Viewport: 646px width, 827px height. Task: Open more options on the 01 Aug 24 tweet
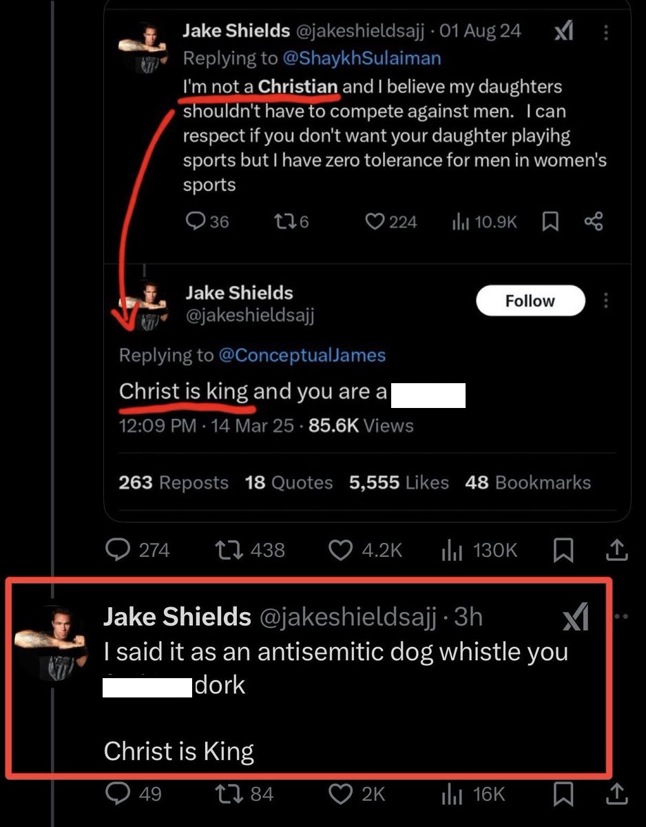[x=606, y=32]
